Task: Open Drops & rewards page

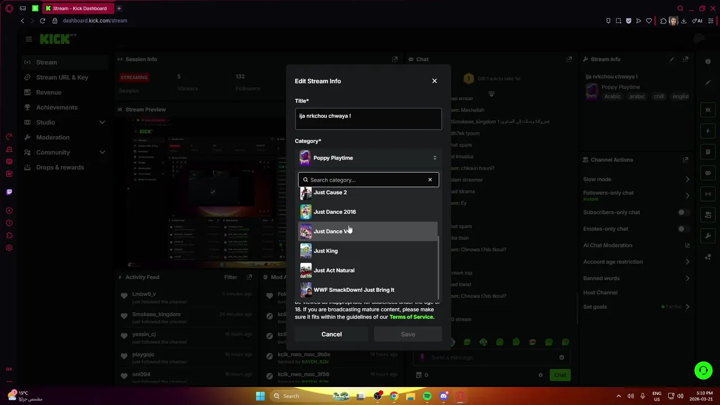Action: [x=65, y=168]
